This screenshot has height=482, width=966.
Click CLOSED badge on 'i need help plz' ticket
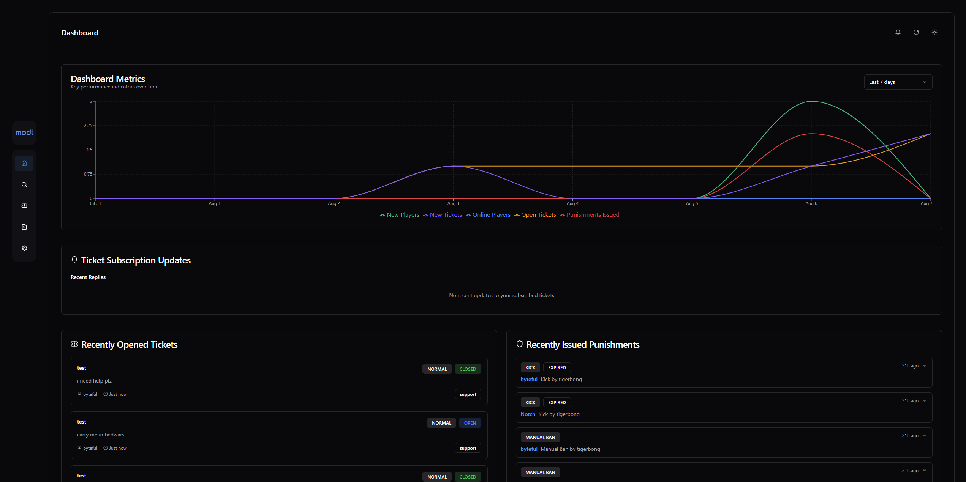tap(468, 369)
